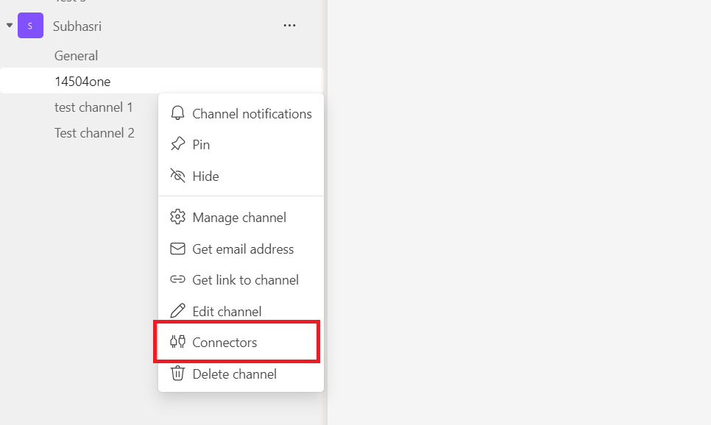Select the 14504one channel
Image resolution: width=711 pixels, height=425 pixels.
(82, 82)
